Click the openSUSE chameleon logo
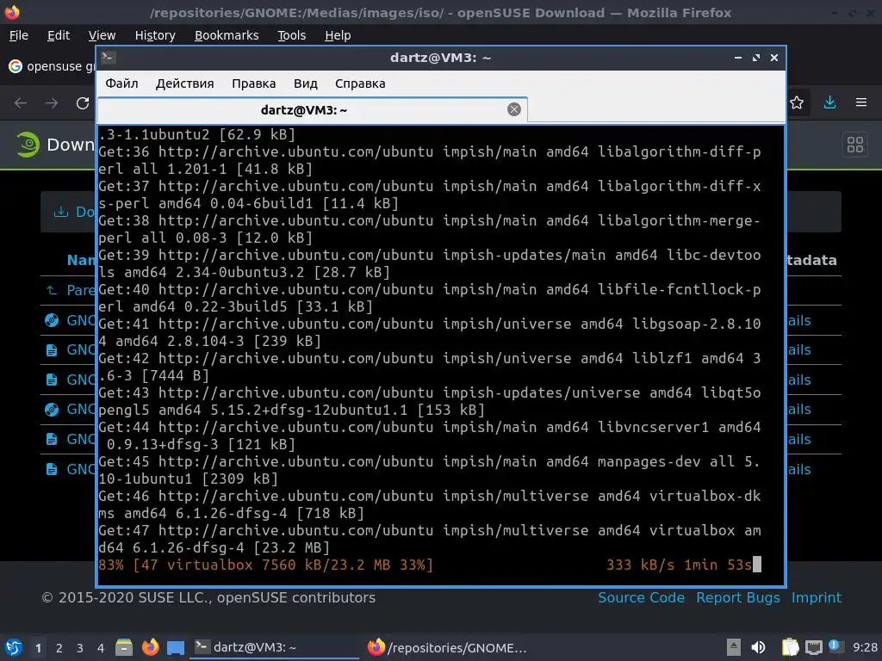Screen dimensions: 882x661 click(x=27, y=145)
